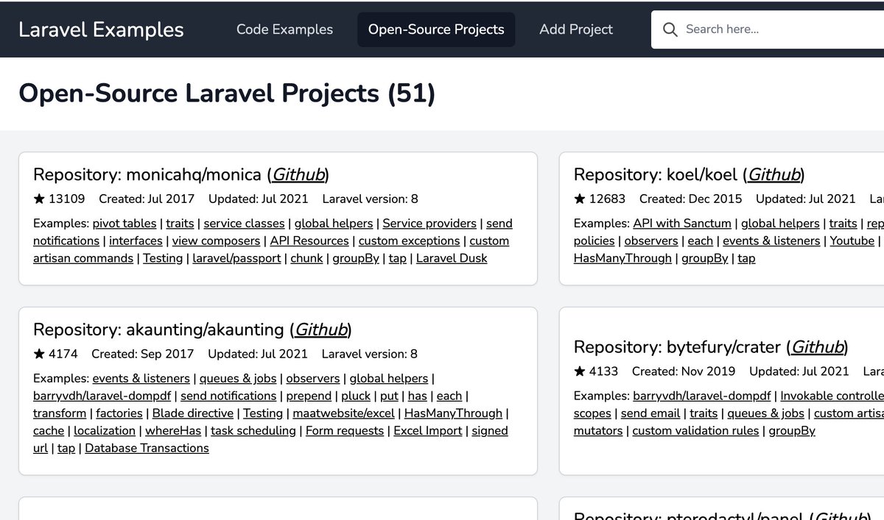This screenshot has height=520, width=884.
Task: Click 'API Resources' example link
Action: 309,241
